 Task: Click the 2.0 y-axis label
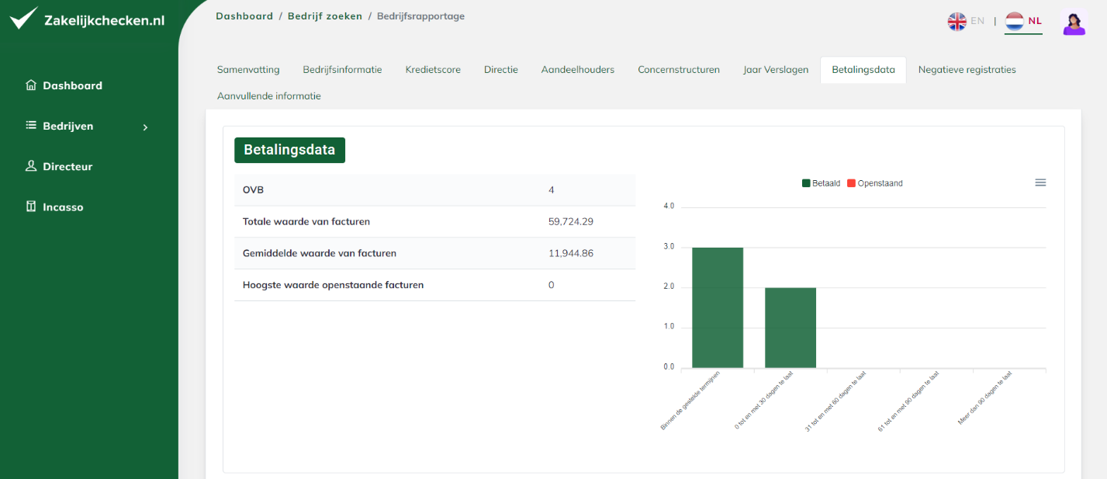point(669,287)
